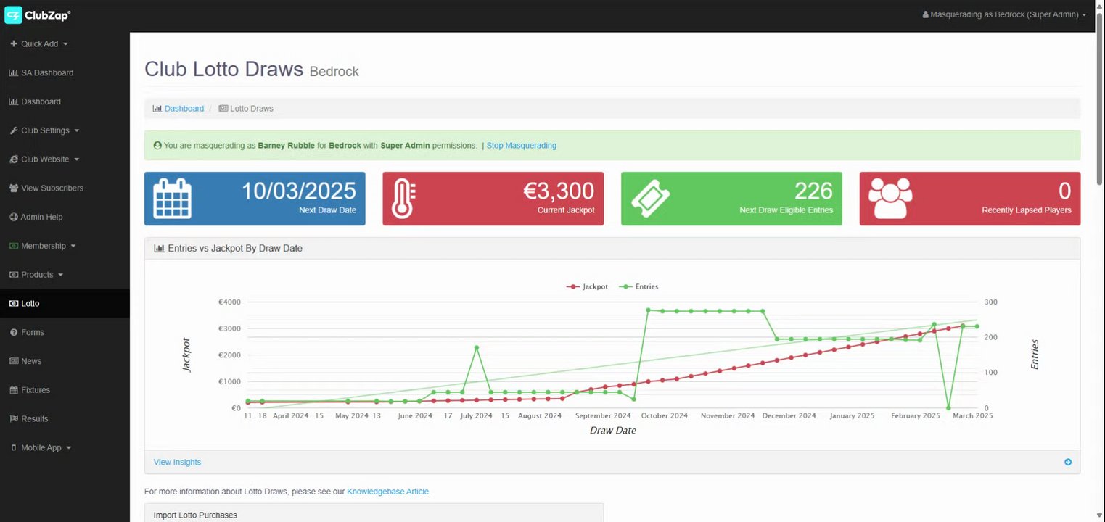
Task: Click the ClubZap logo icon
Action: point(13,15)
